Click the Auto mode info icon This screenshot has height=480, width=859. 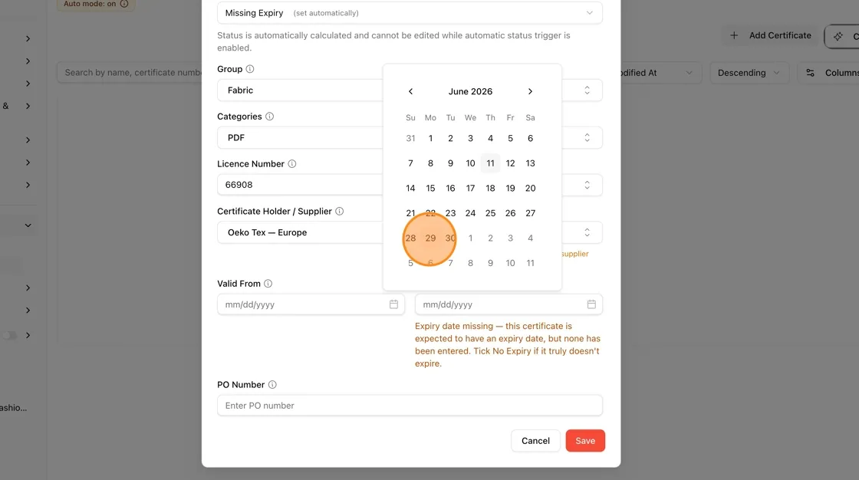click(124, 4)
